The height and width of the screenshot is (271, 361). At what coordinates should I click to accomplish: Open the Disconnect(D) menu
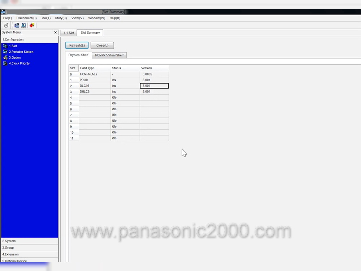pos(26,18)
